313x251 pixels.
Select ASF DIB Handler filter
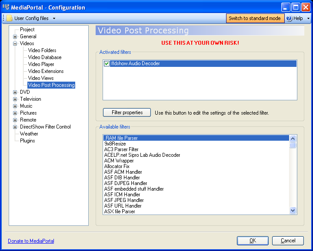point(196,178)
